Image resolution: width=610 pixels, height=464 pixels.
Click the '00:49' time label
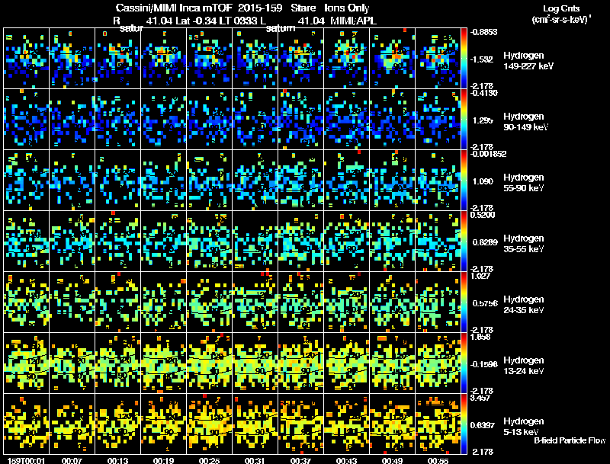coord(392,460)
